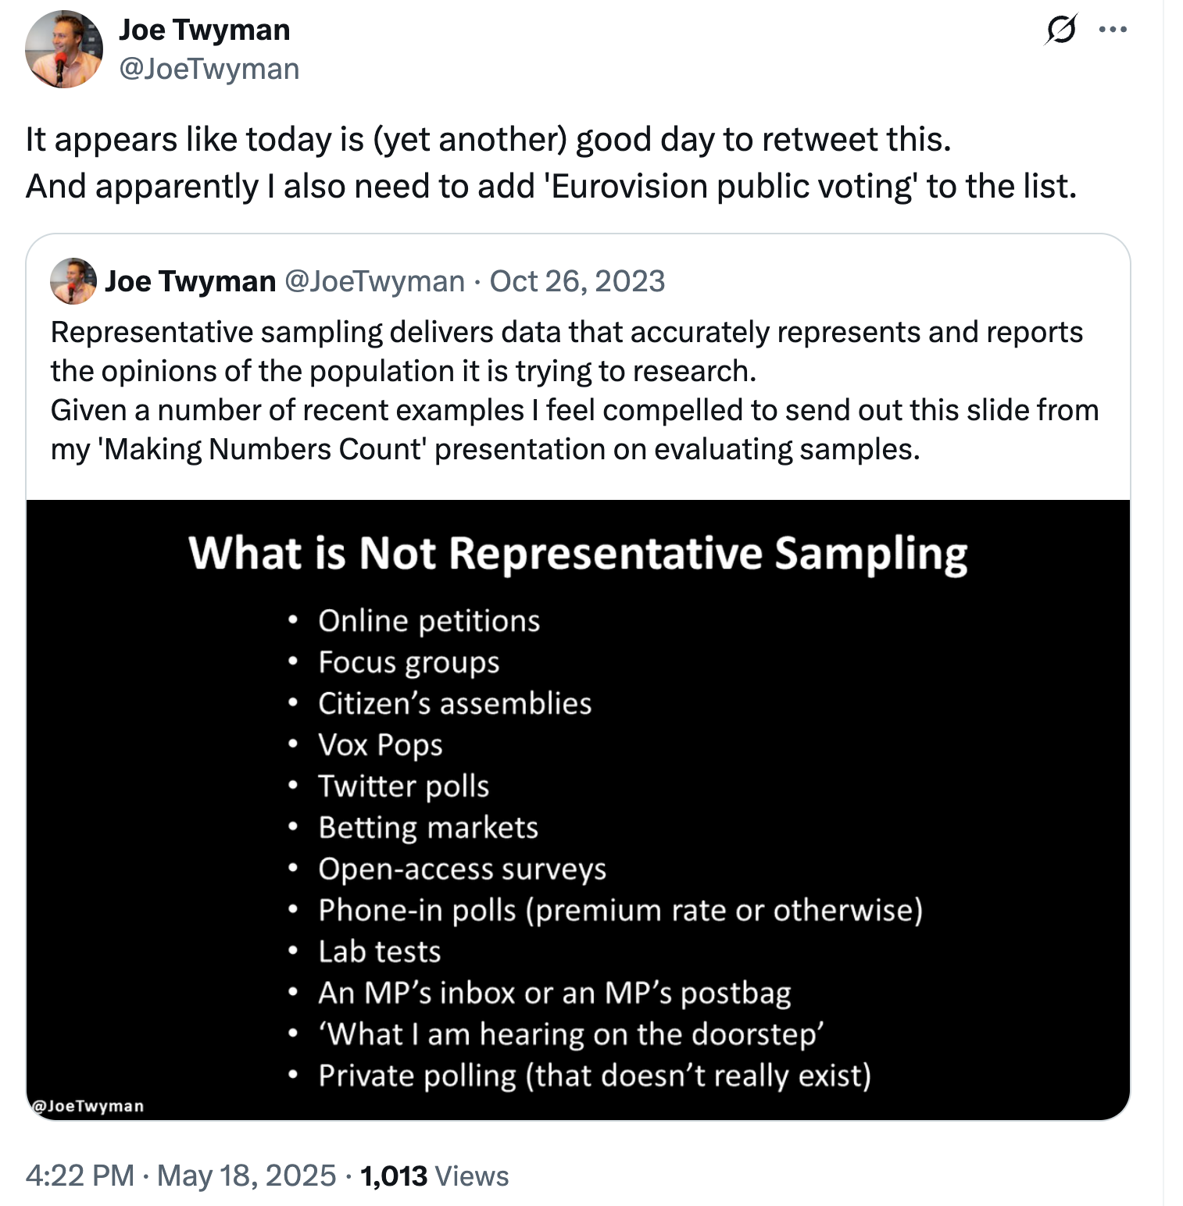Open the quoted text about representative sampling
Image resolution: width=1183 pixels, height=1206 pixels.
pos(575,391)
